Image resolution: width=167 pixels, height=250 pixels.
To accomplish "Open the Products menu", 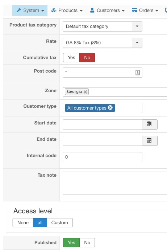I will pyautogui.click(x=67, y=11).
